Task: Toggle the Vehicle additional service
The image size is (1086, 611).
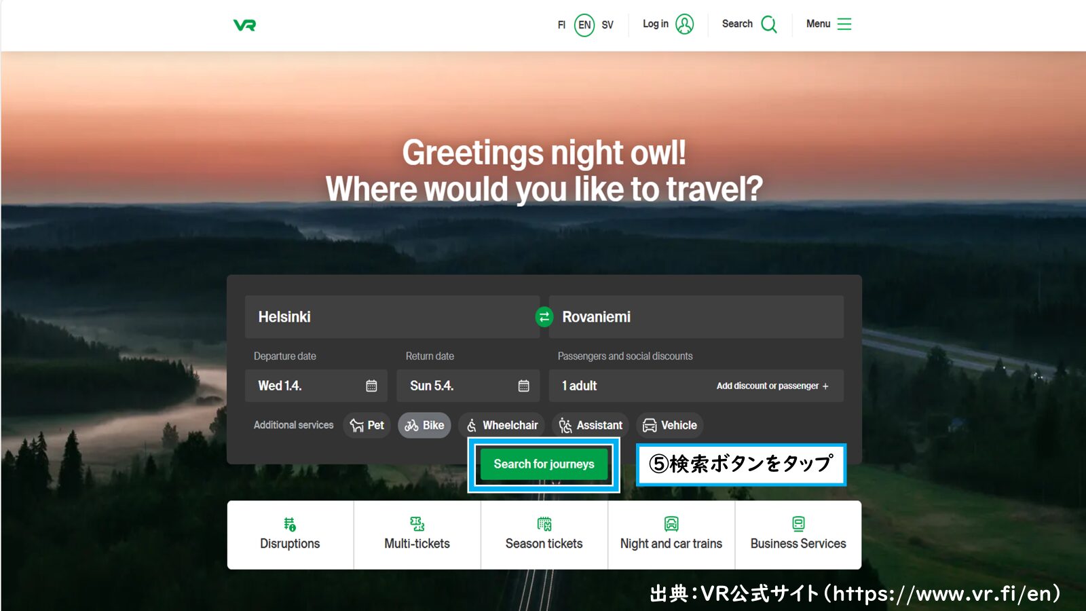Action: (670, 426)
